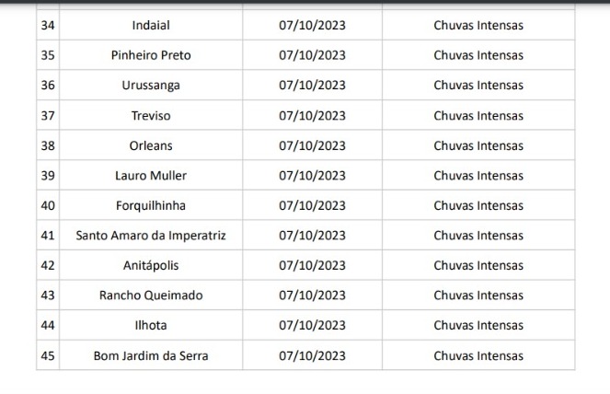Select the Indaial city cell
Image resolution: width=610 pixels, height=394 pixels.
tap(151, 25)
